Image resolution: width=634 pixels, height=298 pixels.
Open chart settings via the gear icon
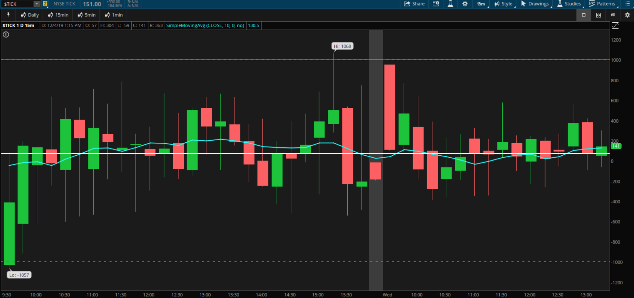pos(465,4)
